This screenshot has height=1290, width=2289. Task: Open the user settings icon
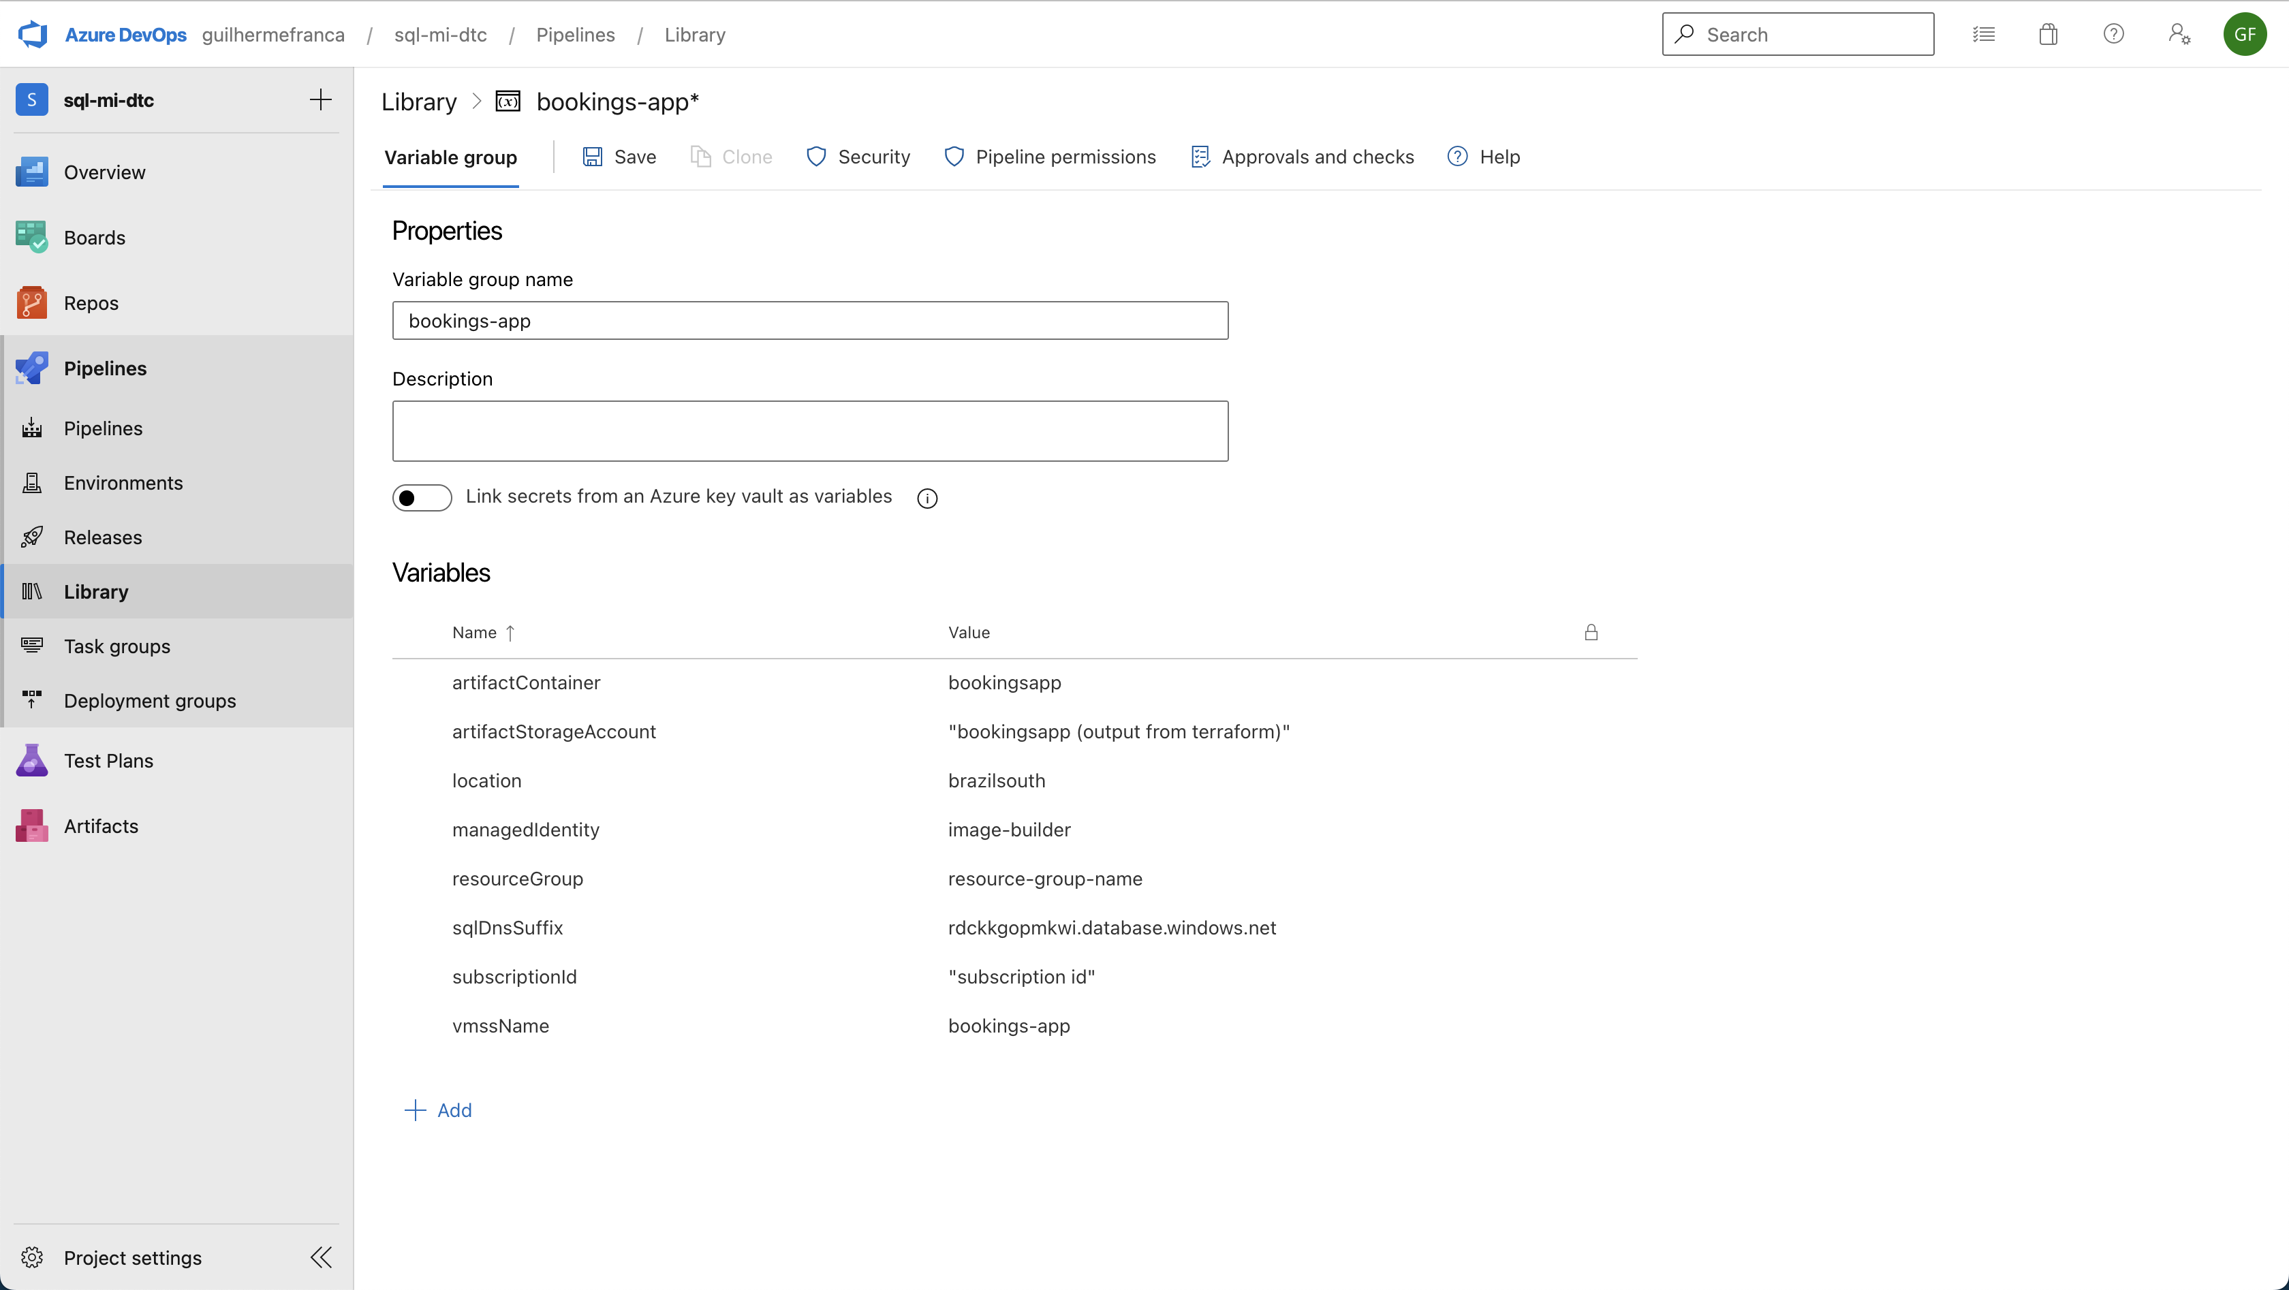coord(2179,35)
